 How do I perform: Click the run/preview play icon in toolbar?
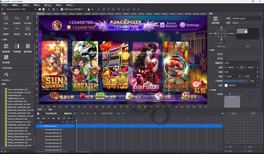coord(49,9)
